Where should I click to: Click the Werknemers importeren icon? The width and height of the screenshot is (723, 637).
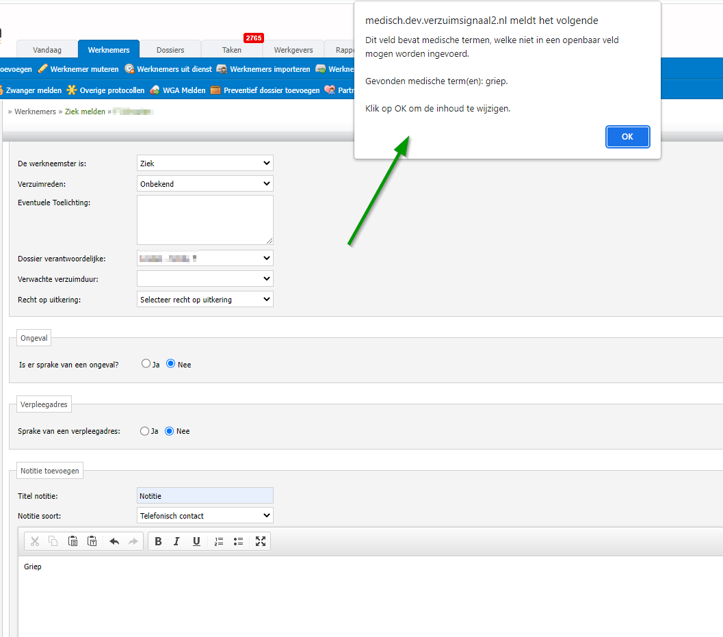(x=222, y=68)
